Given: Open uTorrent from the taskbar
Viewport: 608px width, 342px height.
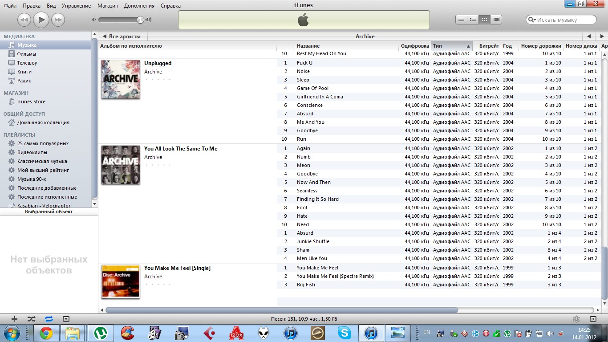Looking at the screenshot, I should coord(101,333).
